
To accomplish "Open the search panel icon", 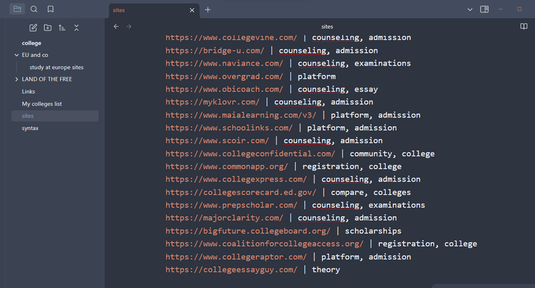I will click(34, 9).
